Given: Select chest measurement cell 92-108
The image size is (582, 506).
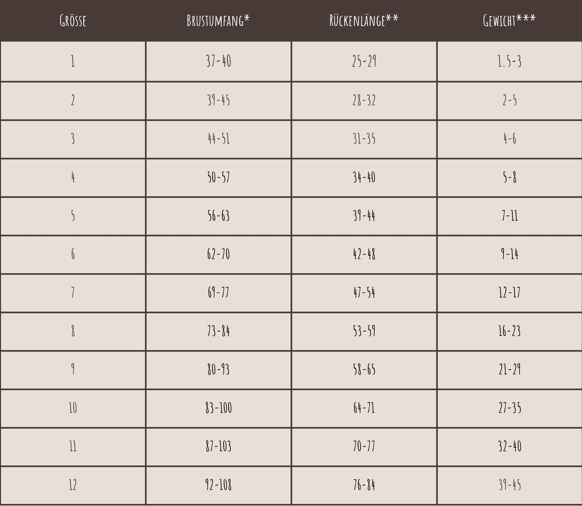Looking at the screenshot, I should [x=218, y=485].
